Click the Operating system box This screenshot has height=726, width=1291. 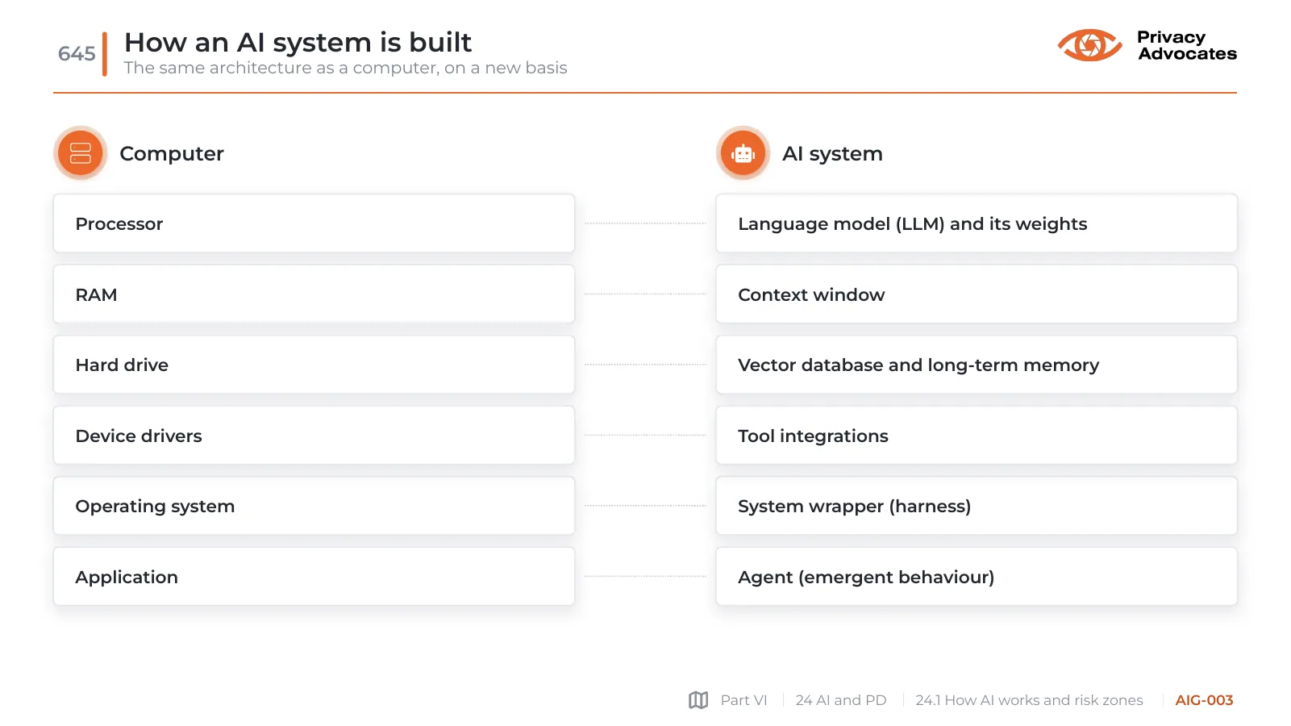click(314, 506)
